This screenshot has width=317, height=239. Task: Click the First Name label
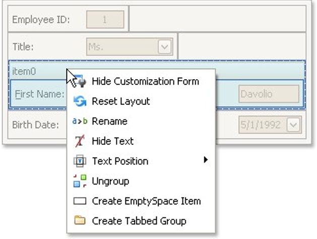point(39,94)
